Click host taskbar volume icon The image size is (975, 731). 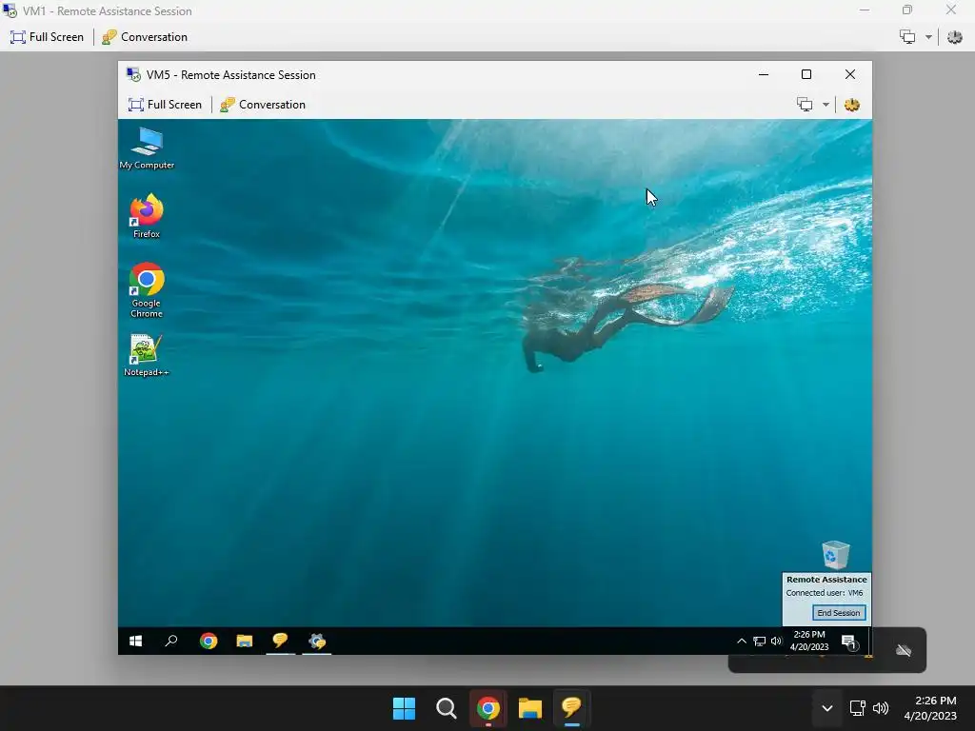tap(881, 708)
